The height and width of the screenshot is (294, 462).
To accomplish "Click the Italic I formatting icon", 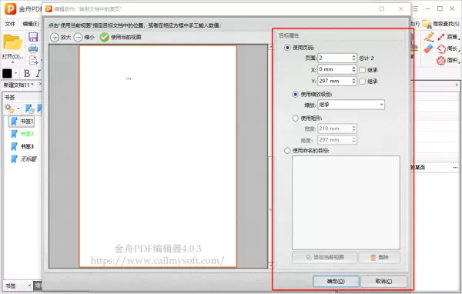I will coord(38,73).
